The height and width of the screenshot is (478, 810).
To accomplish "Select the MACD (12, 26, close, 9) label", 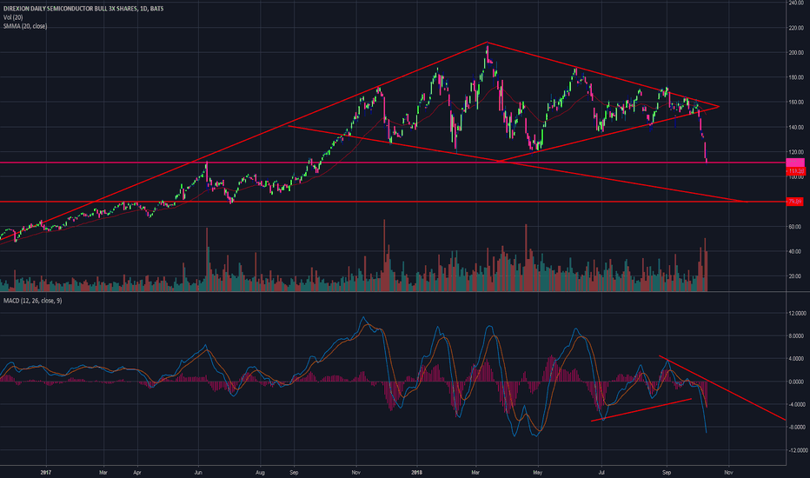I will tap(32, 301).
